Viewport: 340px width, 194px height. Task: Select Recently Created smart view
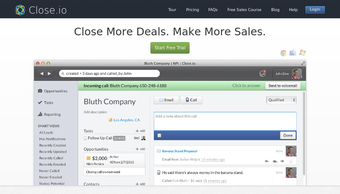point(52,145)
